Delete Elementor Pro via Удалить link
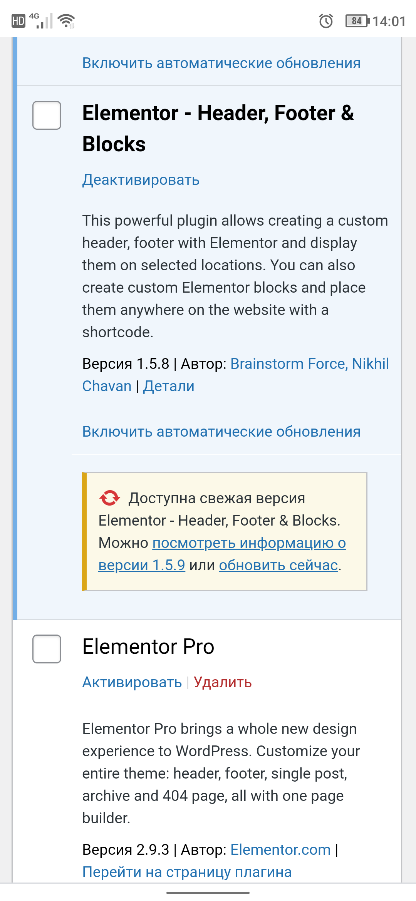Viewport: 416px width, 901px height. click(x=223, y=682)
